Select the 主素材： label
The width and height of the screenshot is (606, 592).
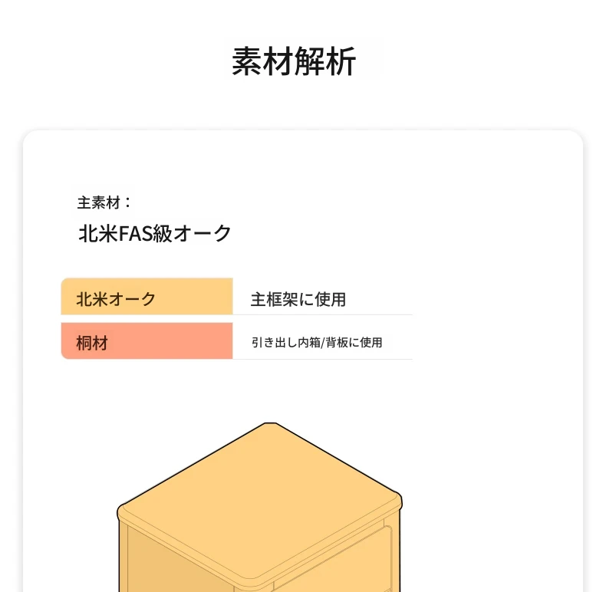click(105, 202)
